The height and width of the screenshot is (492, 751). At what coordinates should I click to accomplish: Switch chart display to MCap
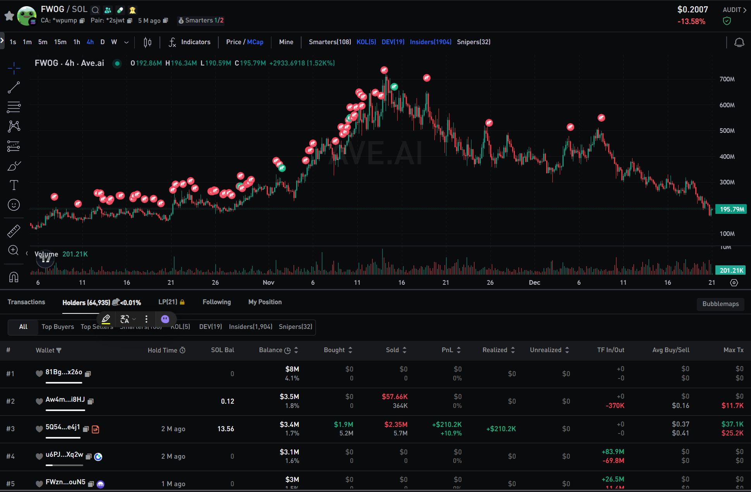click(x=255, y=42)
